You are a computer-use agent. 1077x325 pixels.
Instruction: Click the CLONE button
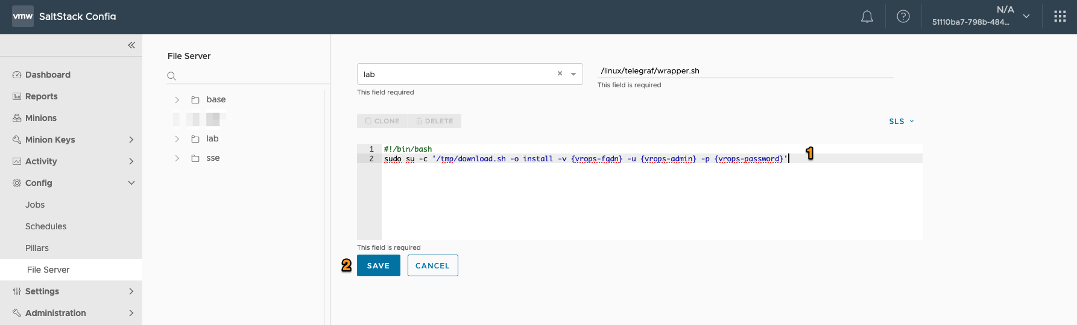point(382,121)
